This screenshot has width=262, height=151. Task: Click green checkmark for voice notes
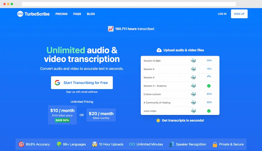209,111
